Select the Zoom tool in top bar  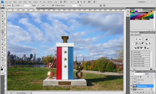[x=81, y=2]
